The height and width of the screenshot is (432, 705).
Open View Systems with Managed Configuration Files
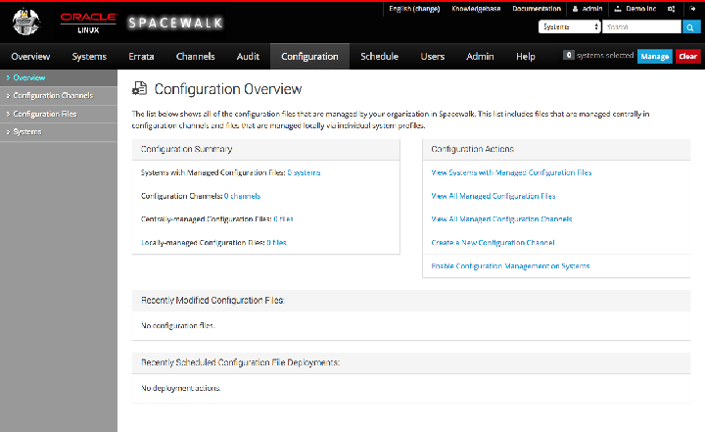(511, 172)
